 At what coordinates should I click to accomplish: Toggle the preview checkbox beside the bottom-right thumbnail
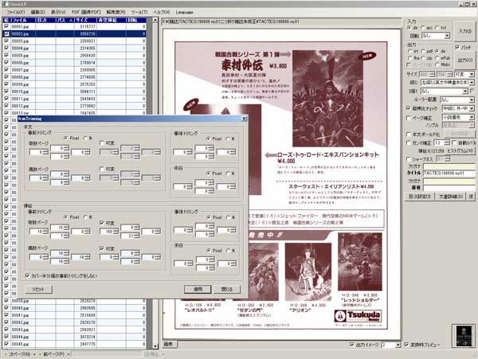[406, 345]
